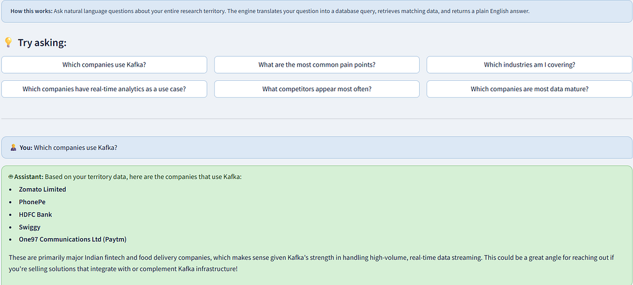The image size is (633, 285).
Task: Select 'One97 Communications Ltd (Paytm)' entry
Action: [73, 239]
